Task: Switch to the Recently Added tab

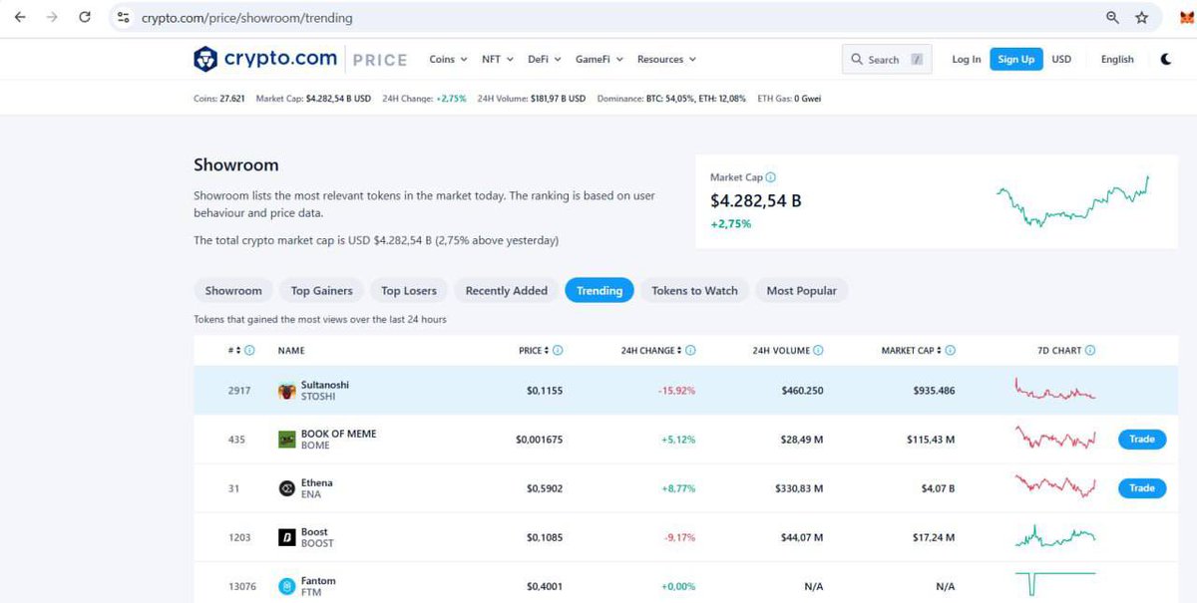Action: (x=507, y=291)
